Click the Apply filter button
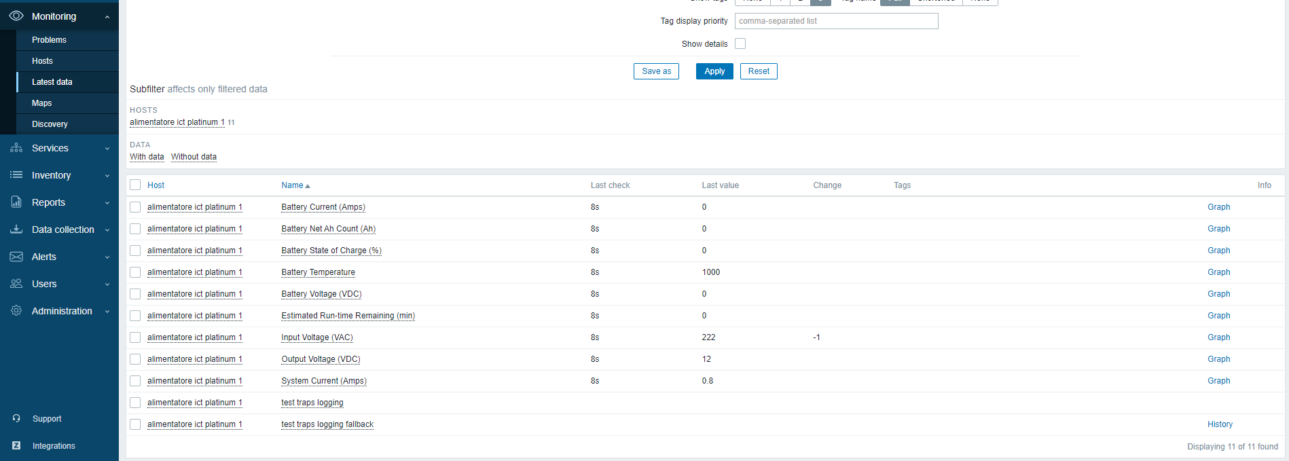This screenshot has height=461, width=1289. pos(714,71)
